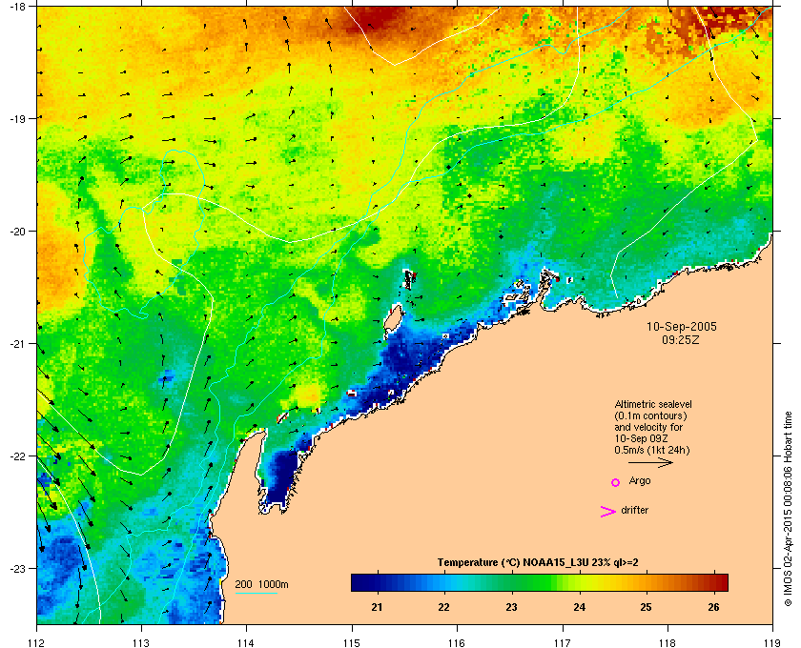
Task: Click the '0.5m/s (1kt 24h)' label
Action: point(652,451)
